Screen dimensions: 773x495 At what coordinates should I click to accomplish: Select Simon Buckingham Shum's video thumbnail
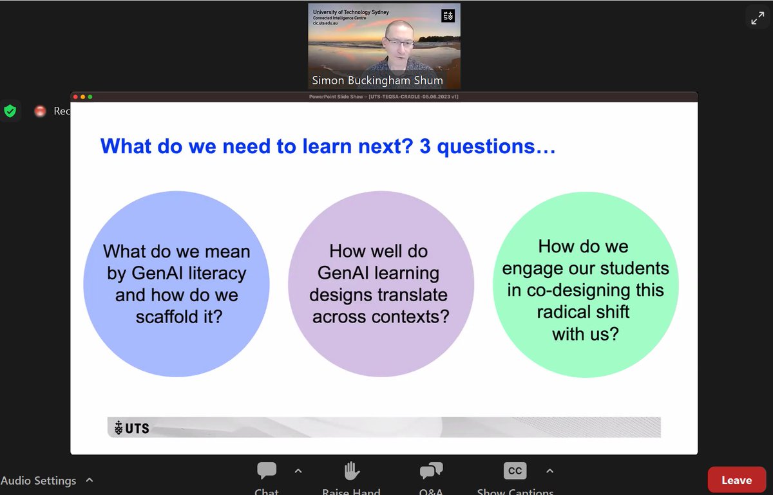[384, 46]
